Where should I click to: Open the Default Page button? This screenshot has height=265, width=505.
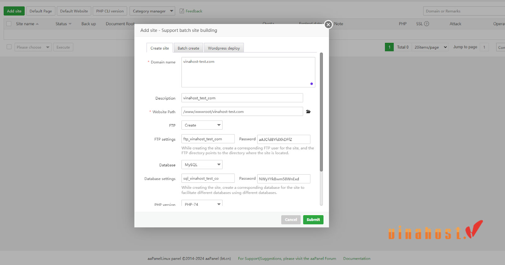coord(41,11)
